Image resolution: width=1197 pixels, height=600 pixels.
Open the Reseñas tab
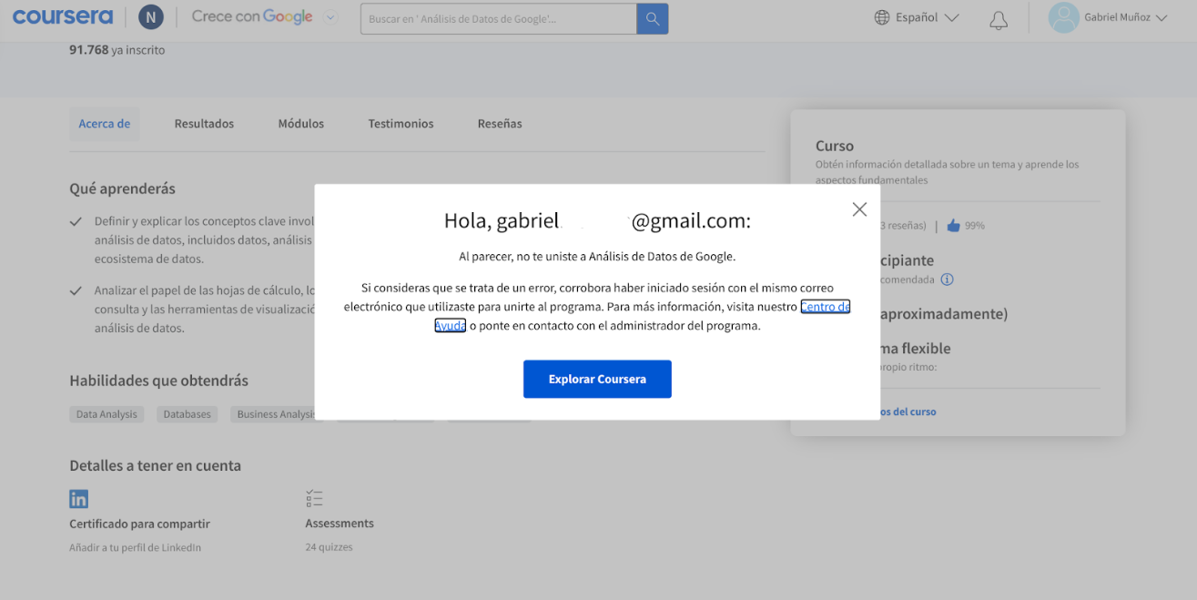click(x=500, y=124)
